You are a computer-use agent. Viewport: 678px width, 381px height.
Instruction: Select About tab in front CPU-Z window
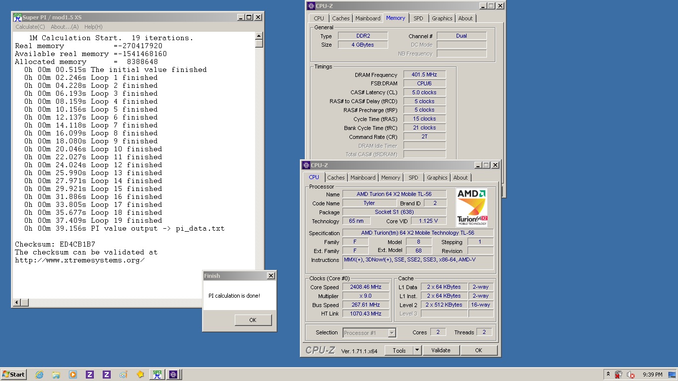[461, 178]
